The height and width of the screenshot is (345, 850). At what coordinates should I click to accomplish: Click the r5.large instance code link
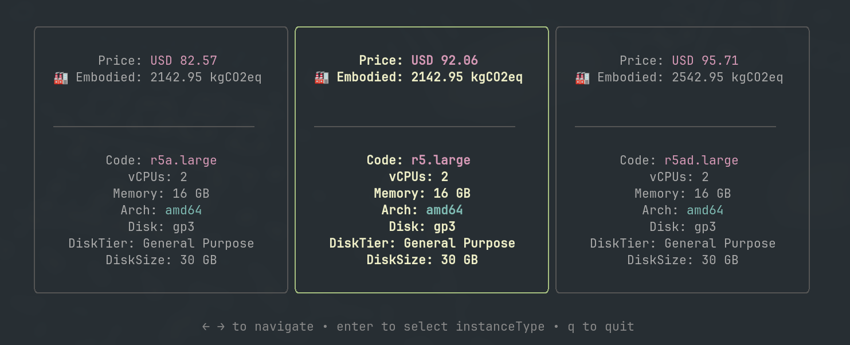pos(441,160)
